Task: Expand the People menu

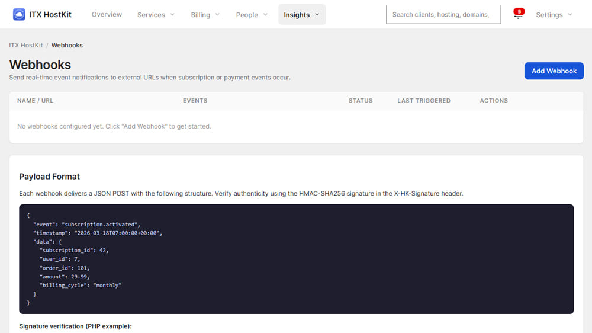Action: click(252, 15)
